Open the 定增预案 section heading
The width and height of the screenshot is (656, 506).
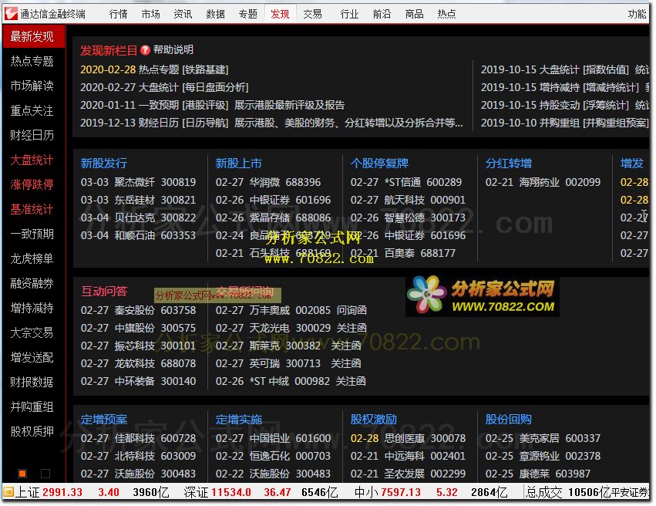pos(104,420)
